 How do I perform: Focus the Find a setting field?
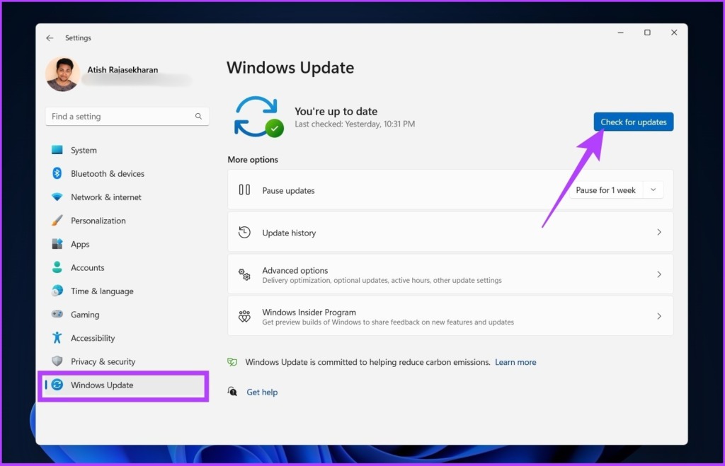tap(127, 117)
